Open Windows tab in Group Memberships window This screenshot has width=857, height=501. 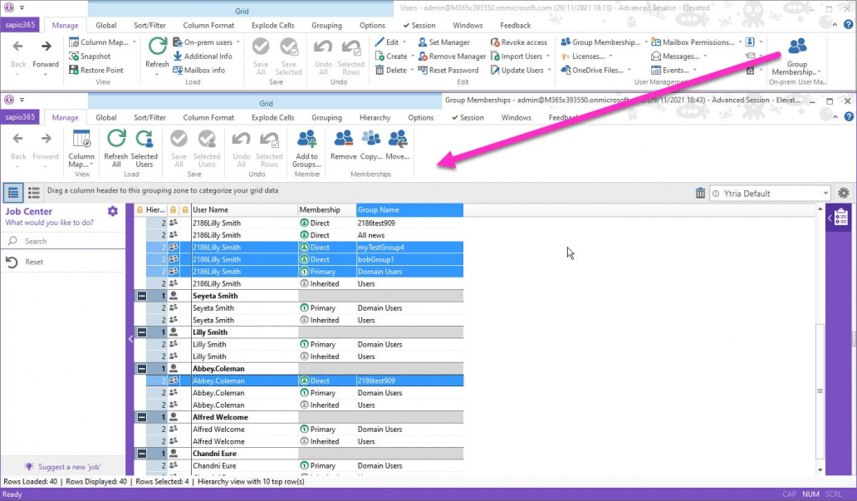[x=516, y=118]
